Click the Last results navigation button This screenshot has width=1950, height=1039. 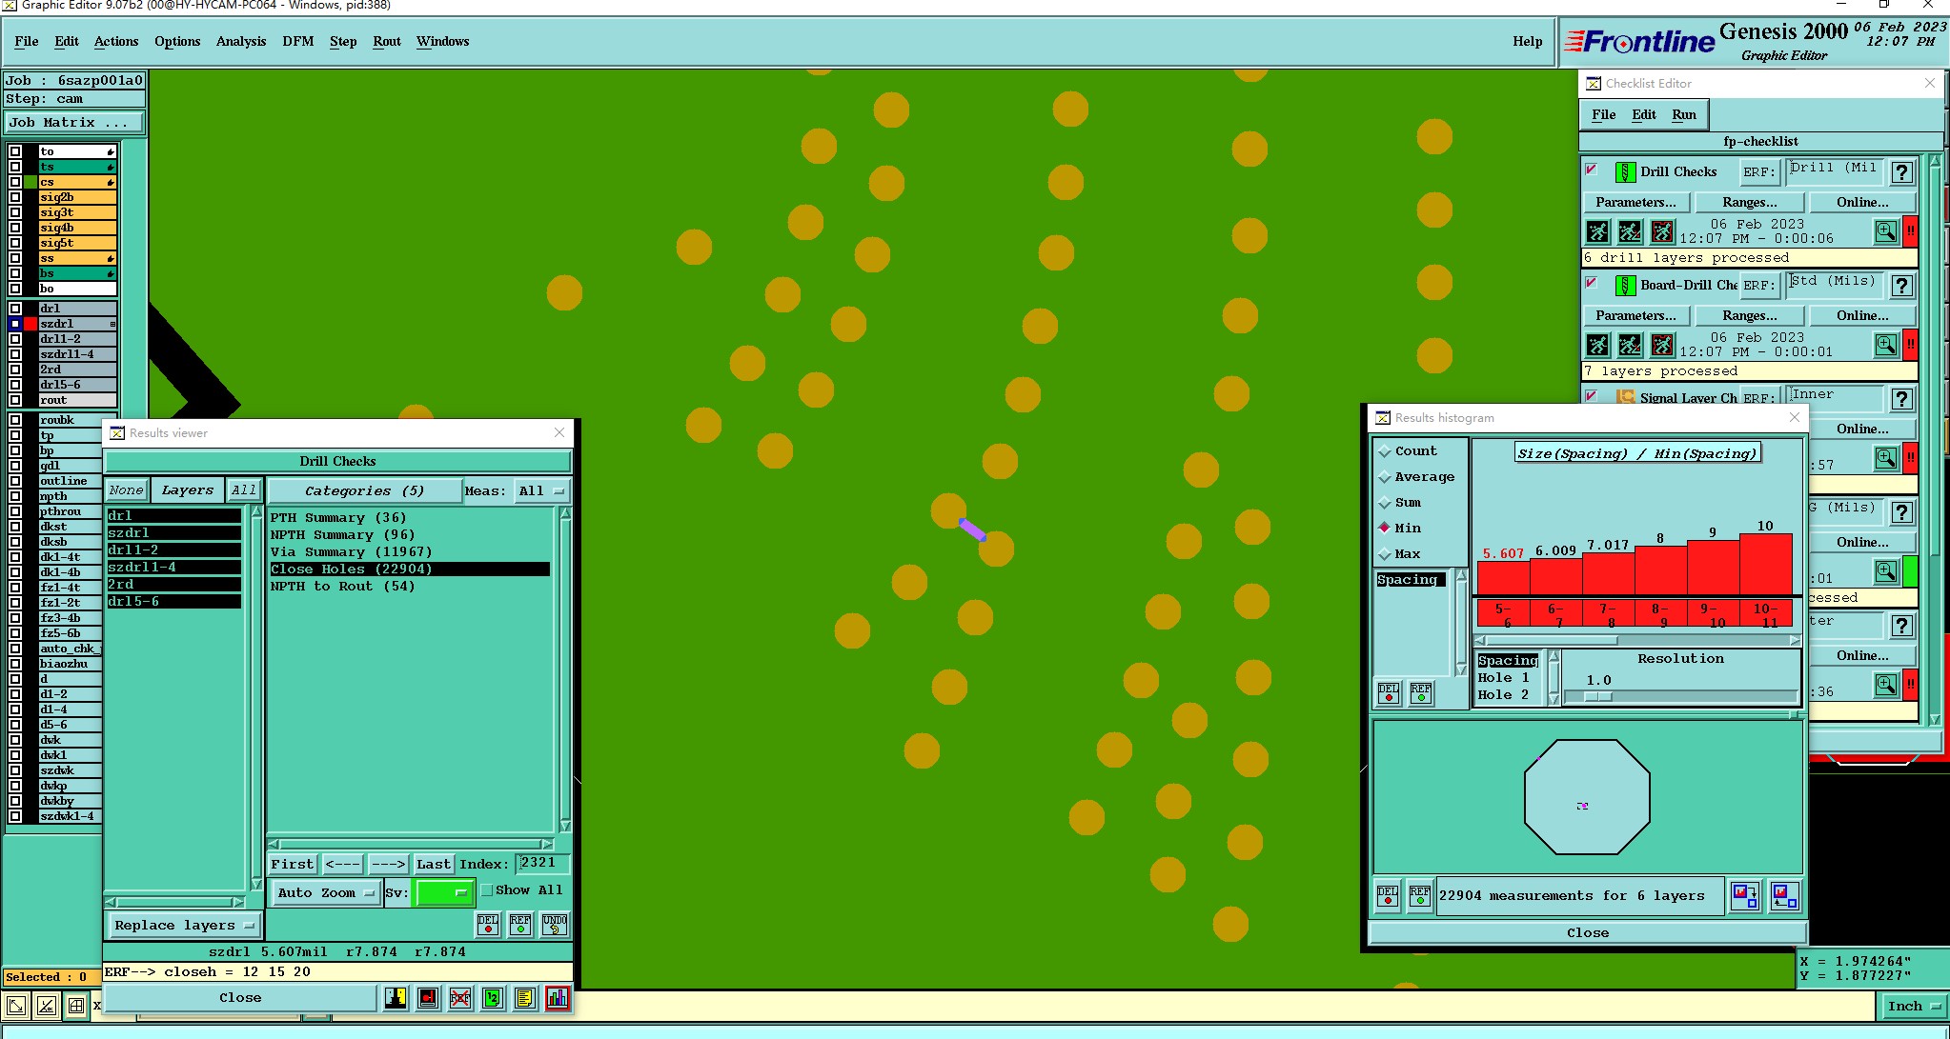[x=433, y=864]
